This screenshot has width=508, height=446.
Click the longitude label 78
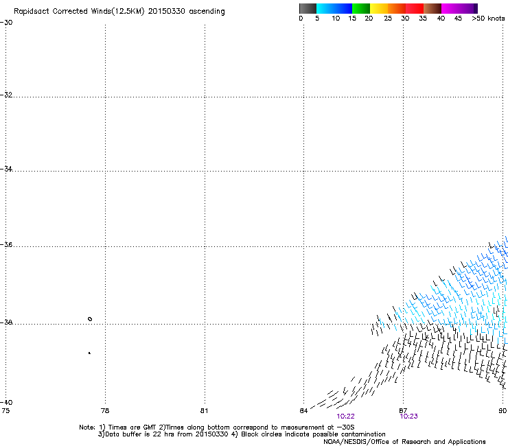tap(105, 411)
